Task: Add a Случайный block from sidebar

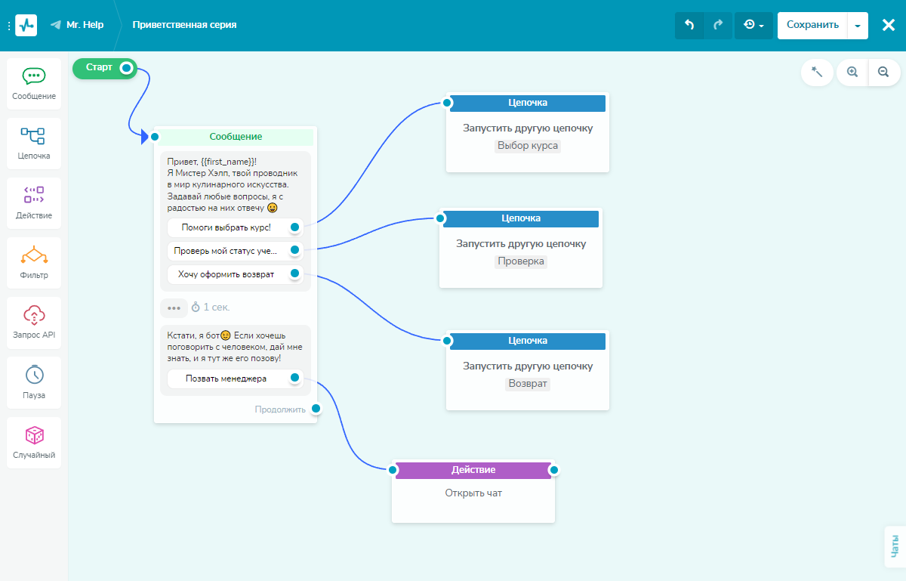Action: (34, 443)
